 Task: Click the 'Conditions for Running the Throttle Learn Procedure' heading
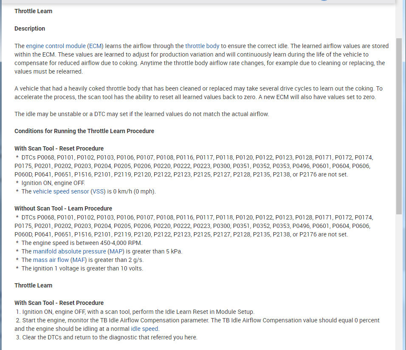84,131
